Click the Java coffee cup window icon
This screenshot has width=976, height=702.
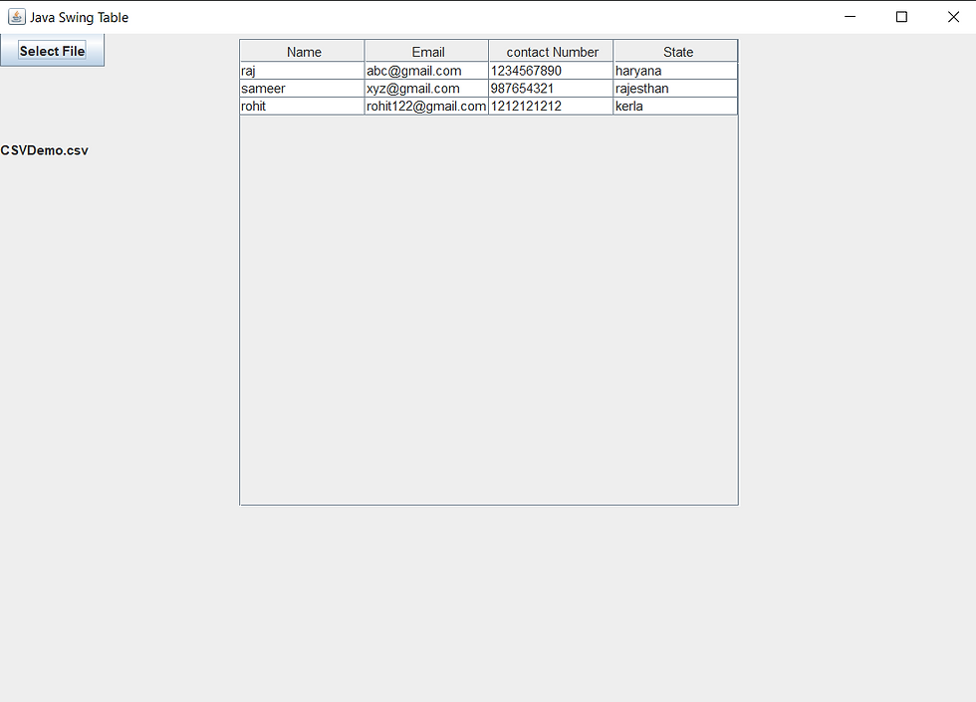(17, 17)
